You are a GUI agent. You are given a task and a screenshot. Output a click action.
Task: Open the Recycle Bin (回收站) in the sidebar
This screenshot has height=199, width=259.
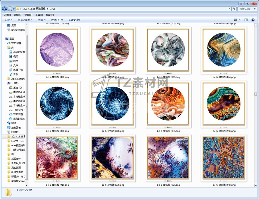(x=15, y=132)
